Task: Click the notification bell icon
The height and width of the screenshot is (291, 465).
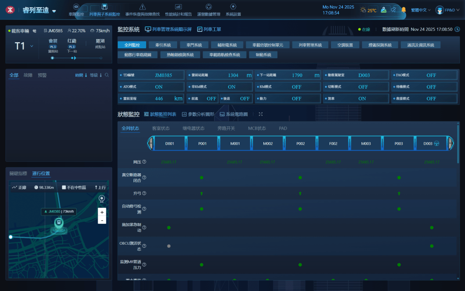Action: [x=404, y=10]
